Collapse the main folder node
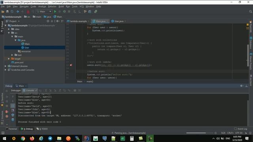 (x=12, y=37)
